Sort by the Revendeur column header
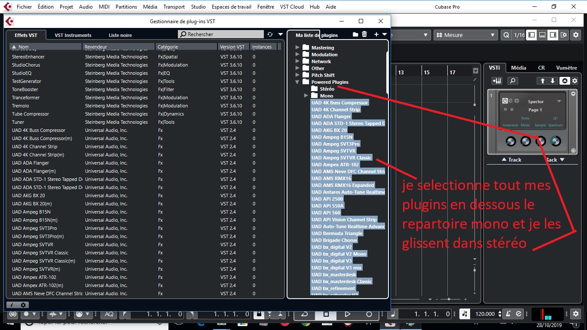 (119, 47)
